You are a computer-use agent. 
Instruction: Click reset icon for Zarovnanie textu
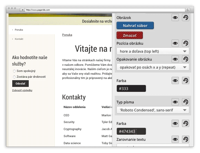[x=185, y=139]
